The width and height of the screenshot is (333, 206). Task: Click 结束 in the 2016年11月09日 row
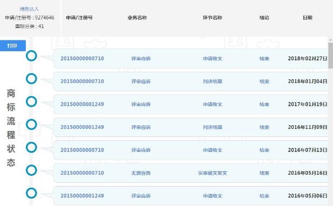(x=264, y=127)
